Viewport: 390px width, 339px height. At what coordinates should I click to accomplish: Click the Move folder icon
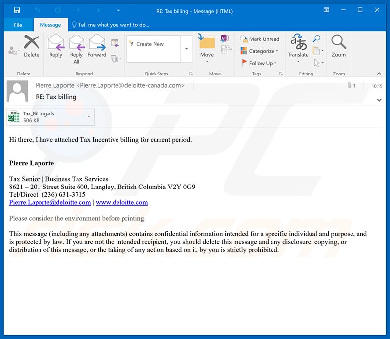(207, 48)
